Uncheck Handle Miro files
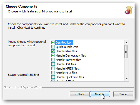The image size is (140, 105). pos(53,51)
